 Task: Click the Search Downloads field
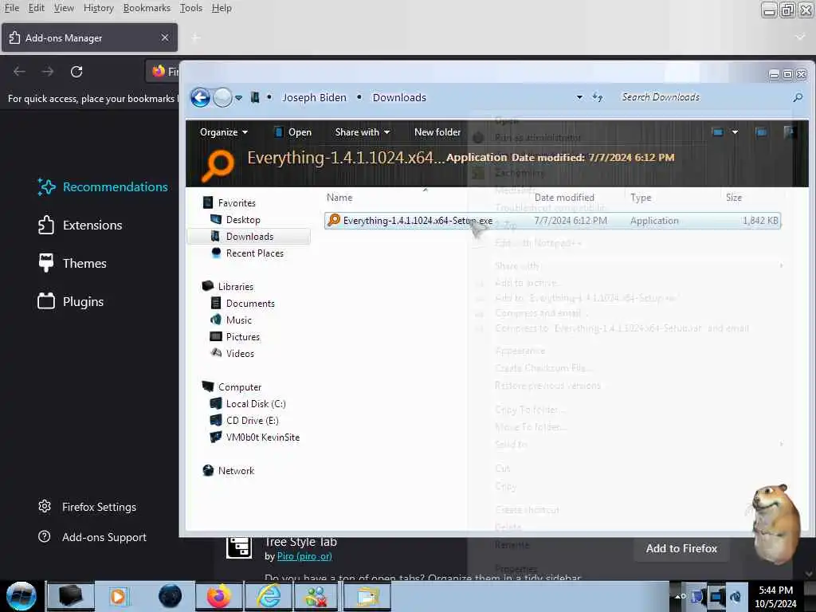click(x=703, y=97)
